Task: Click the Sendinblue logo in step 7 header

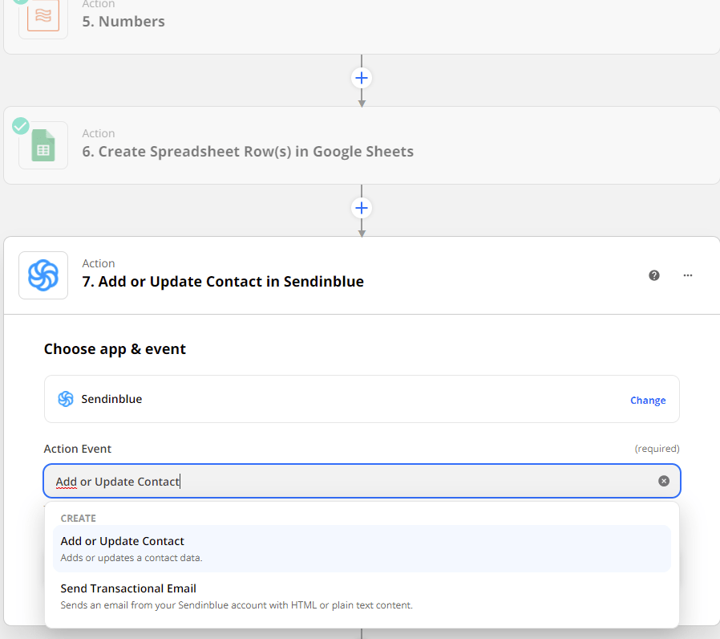Action: tap(43, 275)
